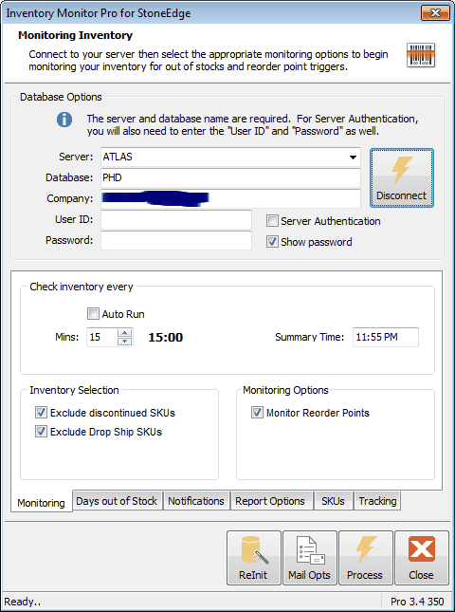The width and height of the screenshot is (455, 612).
Task: Click the blue info icon
Action: tap(64, 120)
